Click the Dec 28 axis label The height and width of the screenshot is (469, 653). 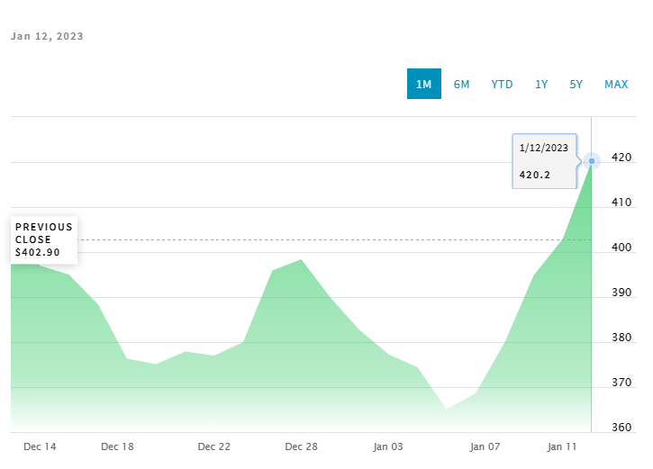tap(301, 446)
